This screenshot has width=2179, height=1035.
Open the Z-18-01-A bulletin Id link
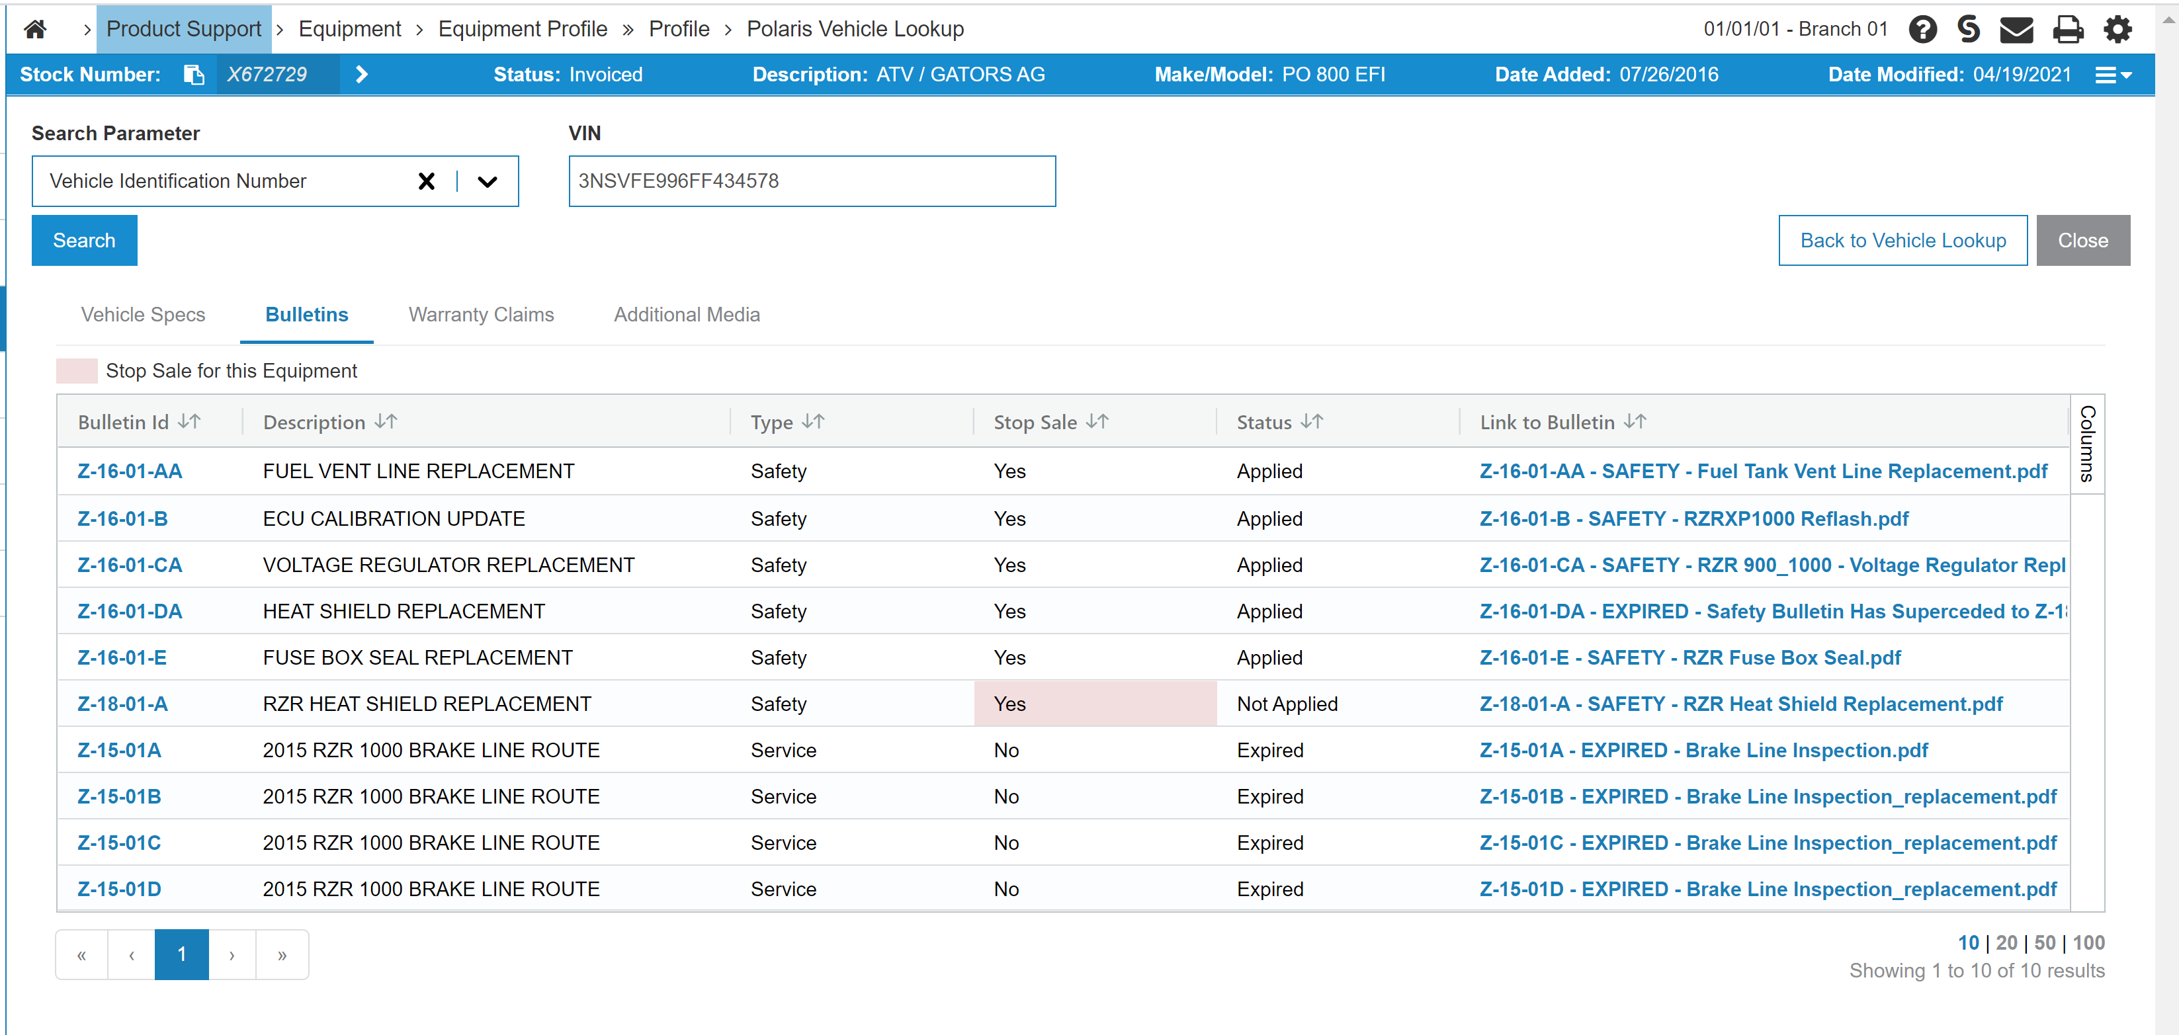[x=122, y=704]
